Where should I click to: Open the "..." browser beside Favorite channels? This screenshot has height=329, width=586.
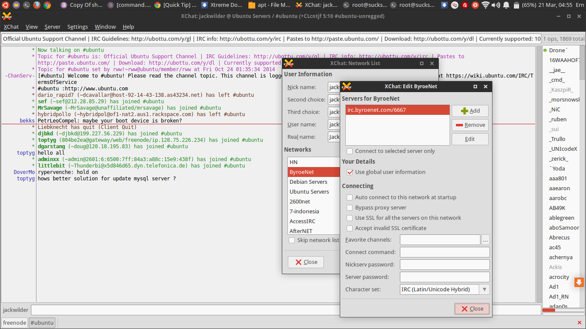click(485, 239)
